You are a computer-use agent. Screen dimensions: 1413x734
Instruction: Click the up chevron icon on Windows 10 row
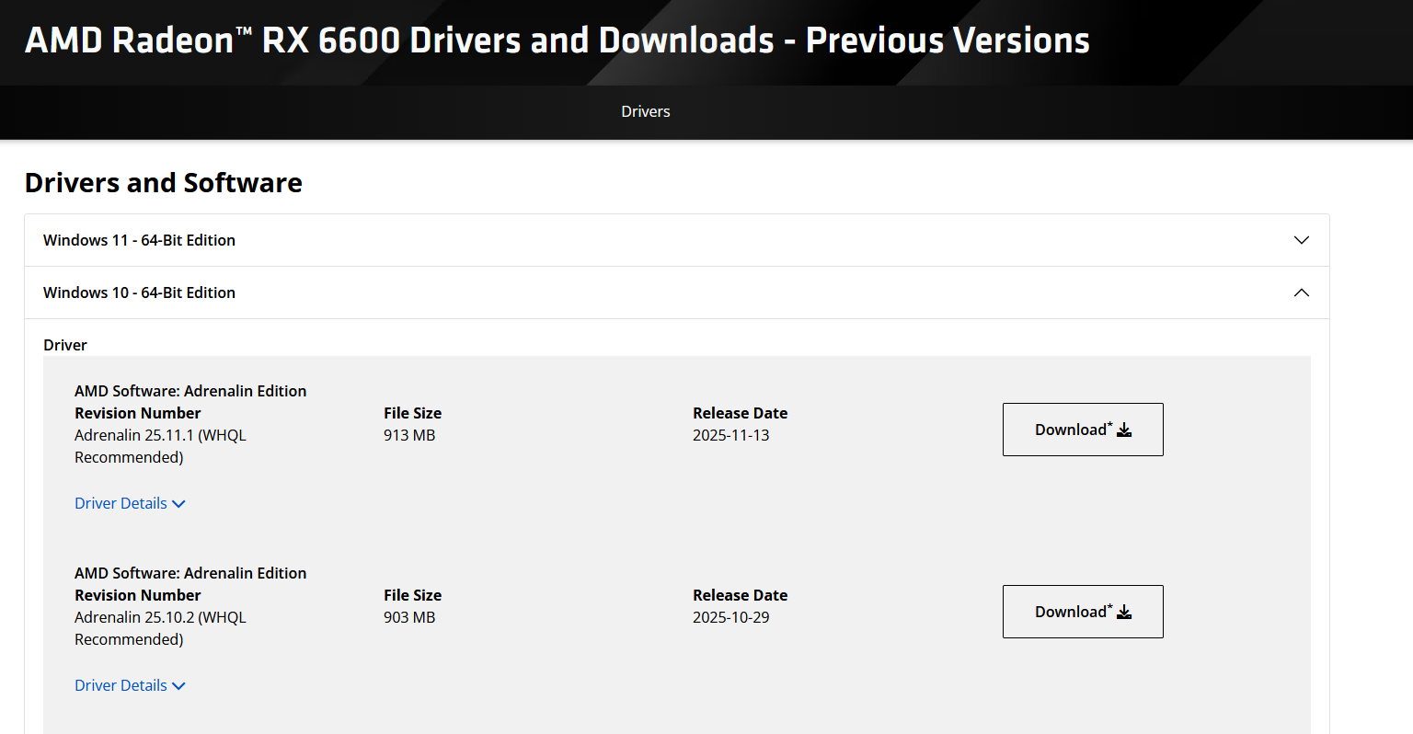pos(1302,292)
